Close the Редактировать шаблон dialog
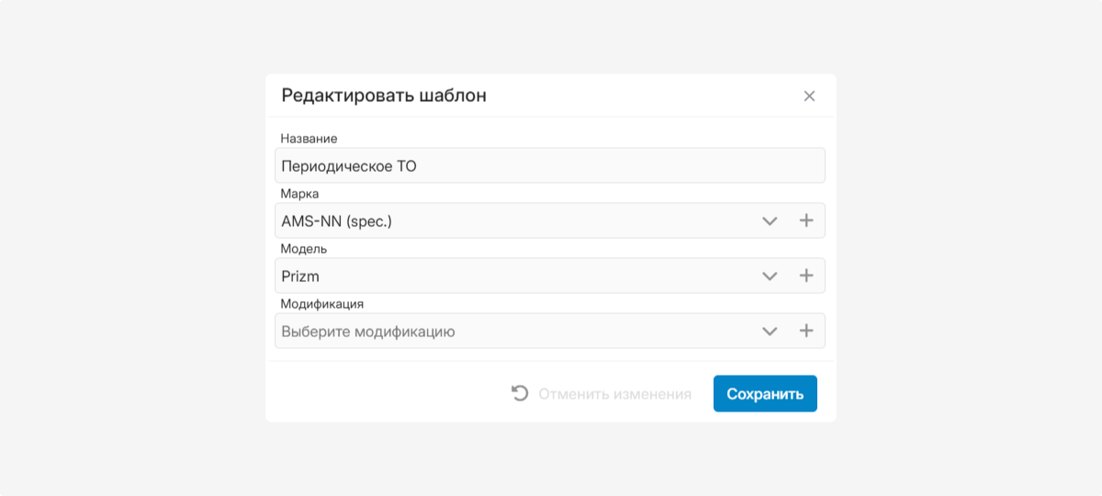This screenshot has height=496, width=1102. [x=809, y=96]
